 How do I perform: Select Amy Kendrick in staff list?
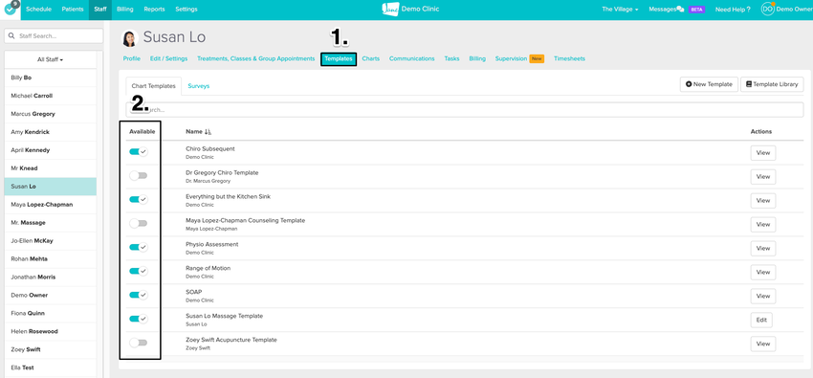point(51,132)
